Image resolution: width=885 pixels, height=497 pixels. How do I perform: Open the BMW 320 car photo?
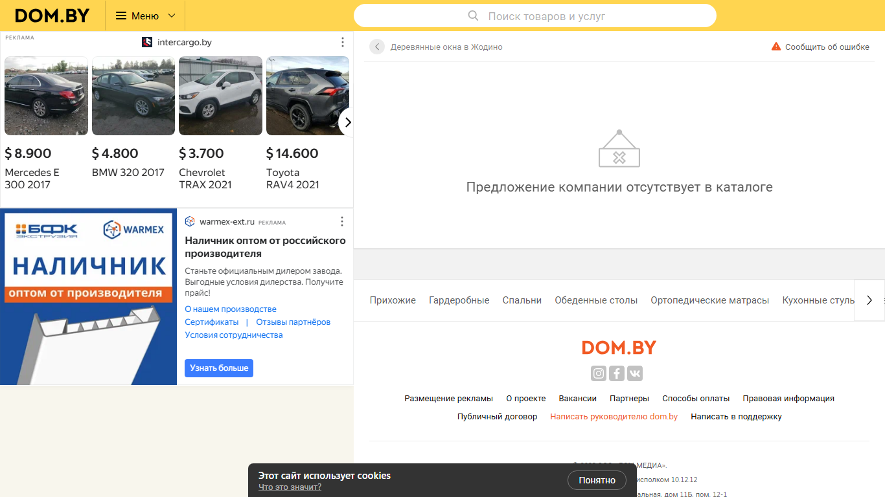pos(133,96)
